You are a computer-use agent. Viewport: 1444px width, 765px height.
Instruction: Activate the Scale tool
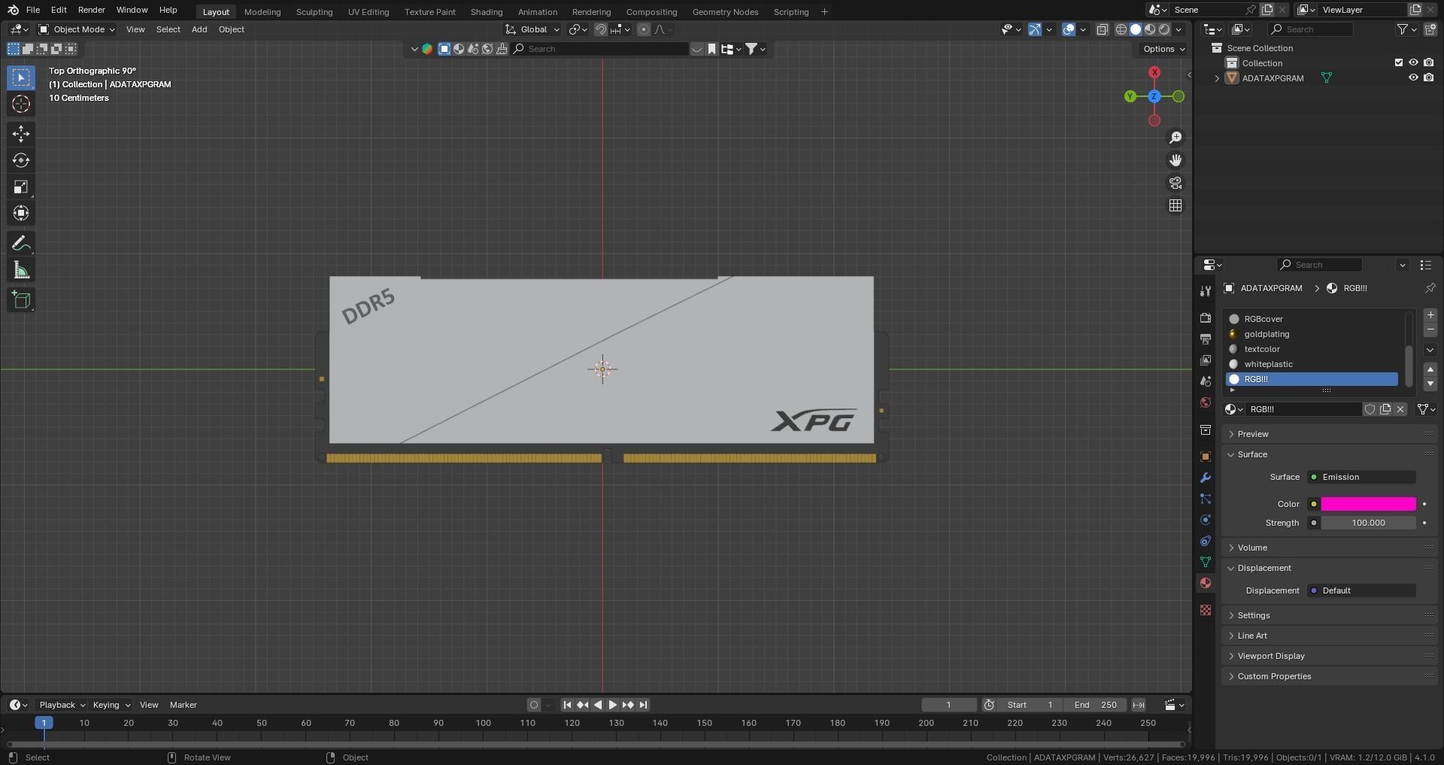click(x=21, y=187)
